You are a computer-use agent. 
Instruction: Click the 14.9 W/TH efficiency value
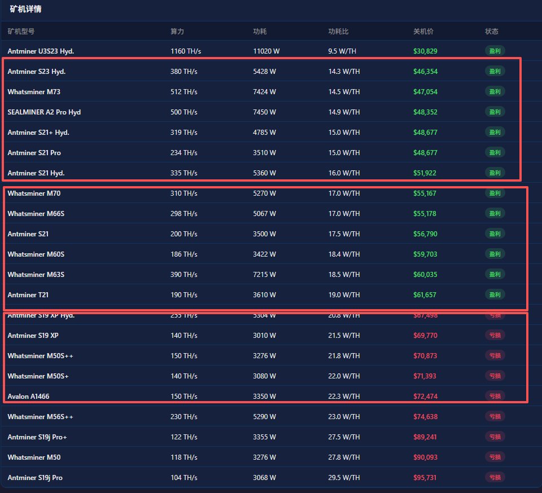[x=344, y=112]
